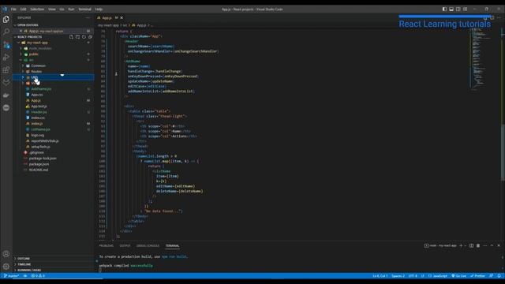Open the Explorer view in activity bar
This screenshot has width=505, height=284.
6,19
